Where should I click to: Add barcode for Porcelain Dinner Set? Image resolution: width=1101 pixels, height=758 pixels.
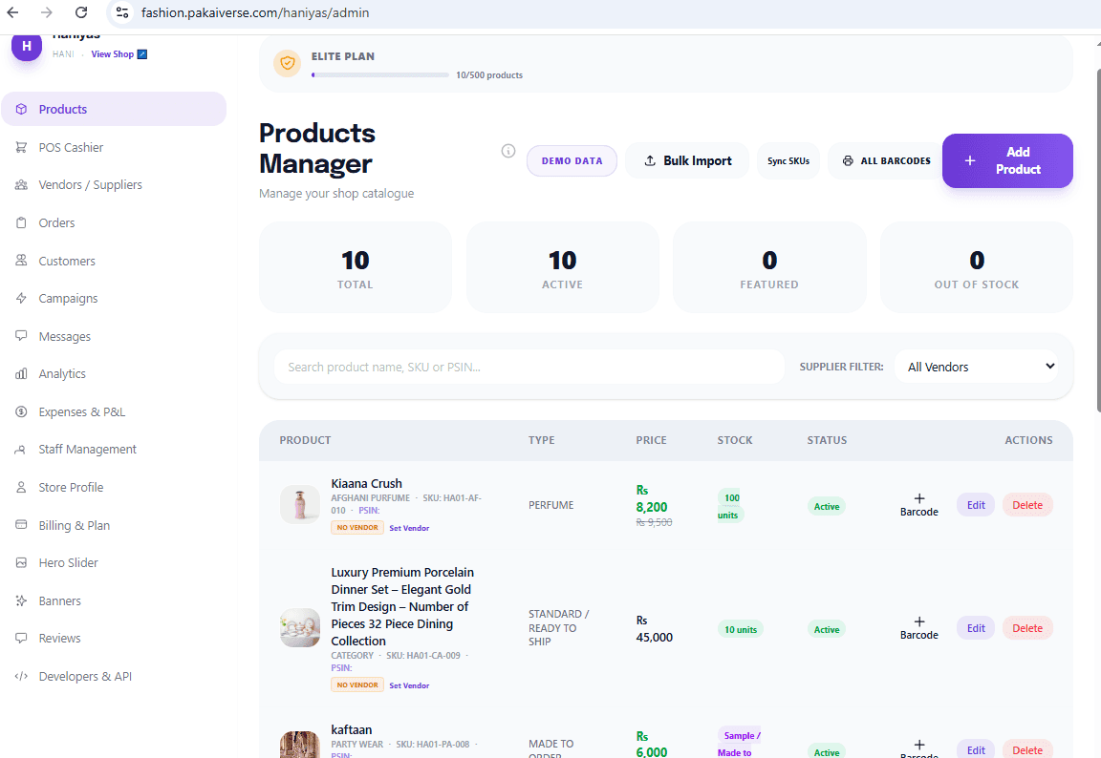point(919,628)
